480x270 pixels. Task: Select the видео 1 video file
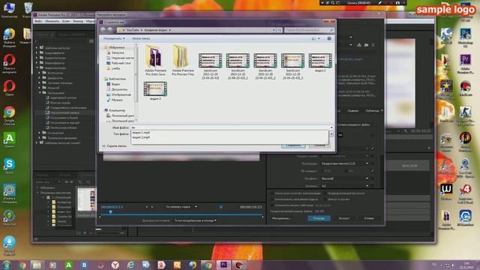(320, 62)
